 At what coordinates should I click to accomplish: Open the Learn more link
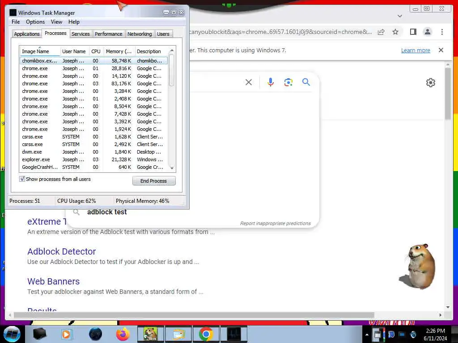tap(416, 50)
